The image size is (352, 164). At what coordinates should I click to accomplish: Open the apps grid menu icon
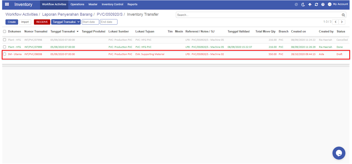pos(7,4)
